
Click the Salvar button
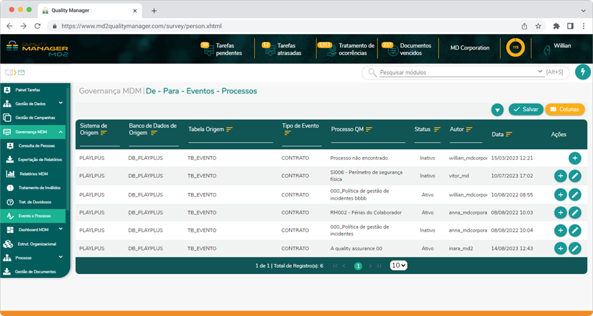[526, 110]
